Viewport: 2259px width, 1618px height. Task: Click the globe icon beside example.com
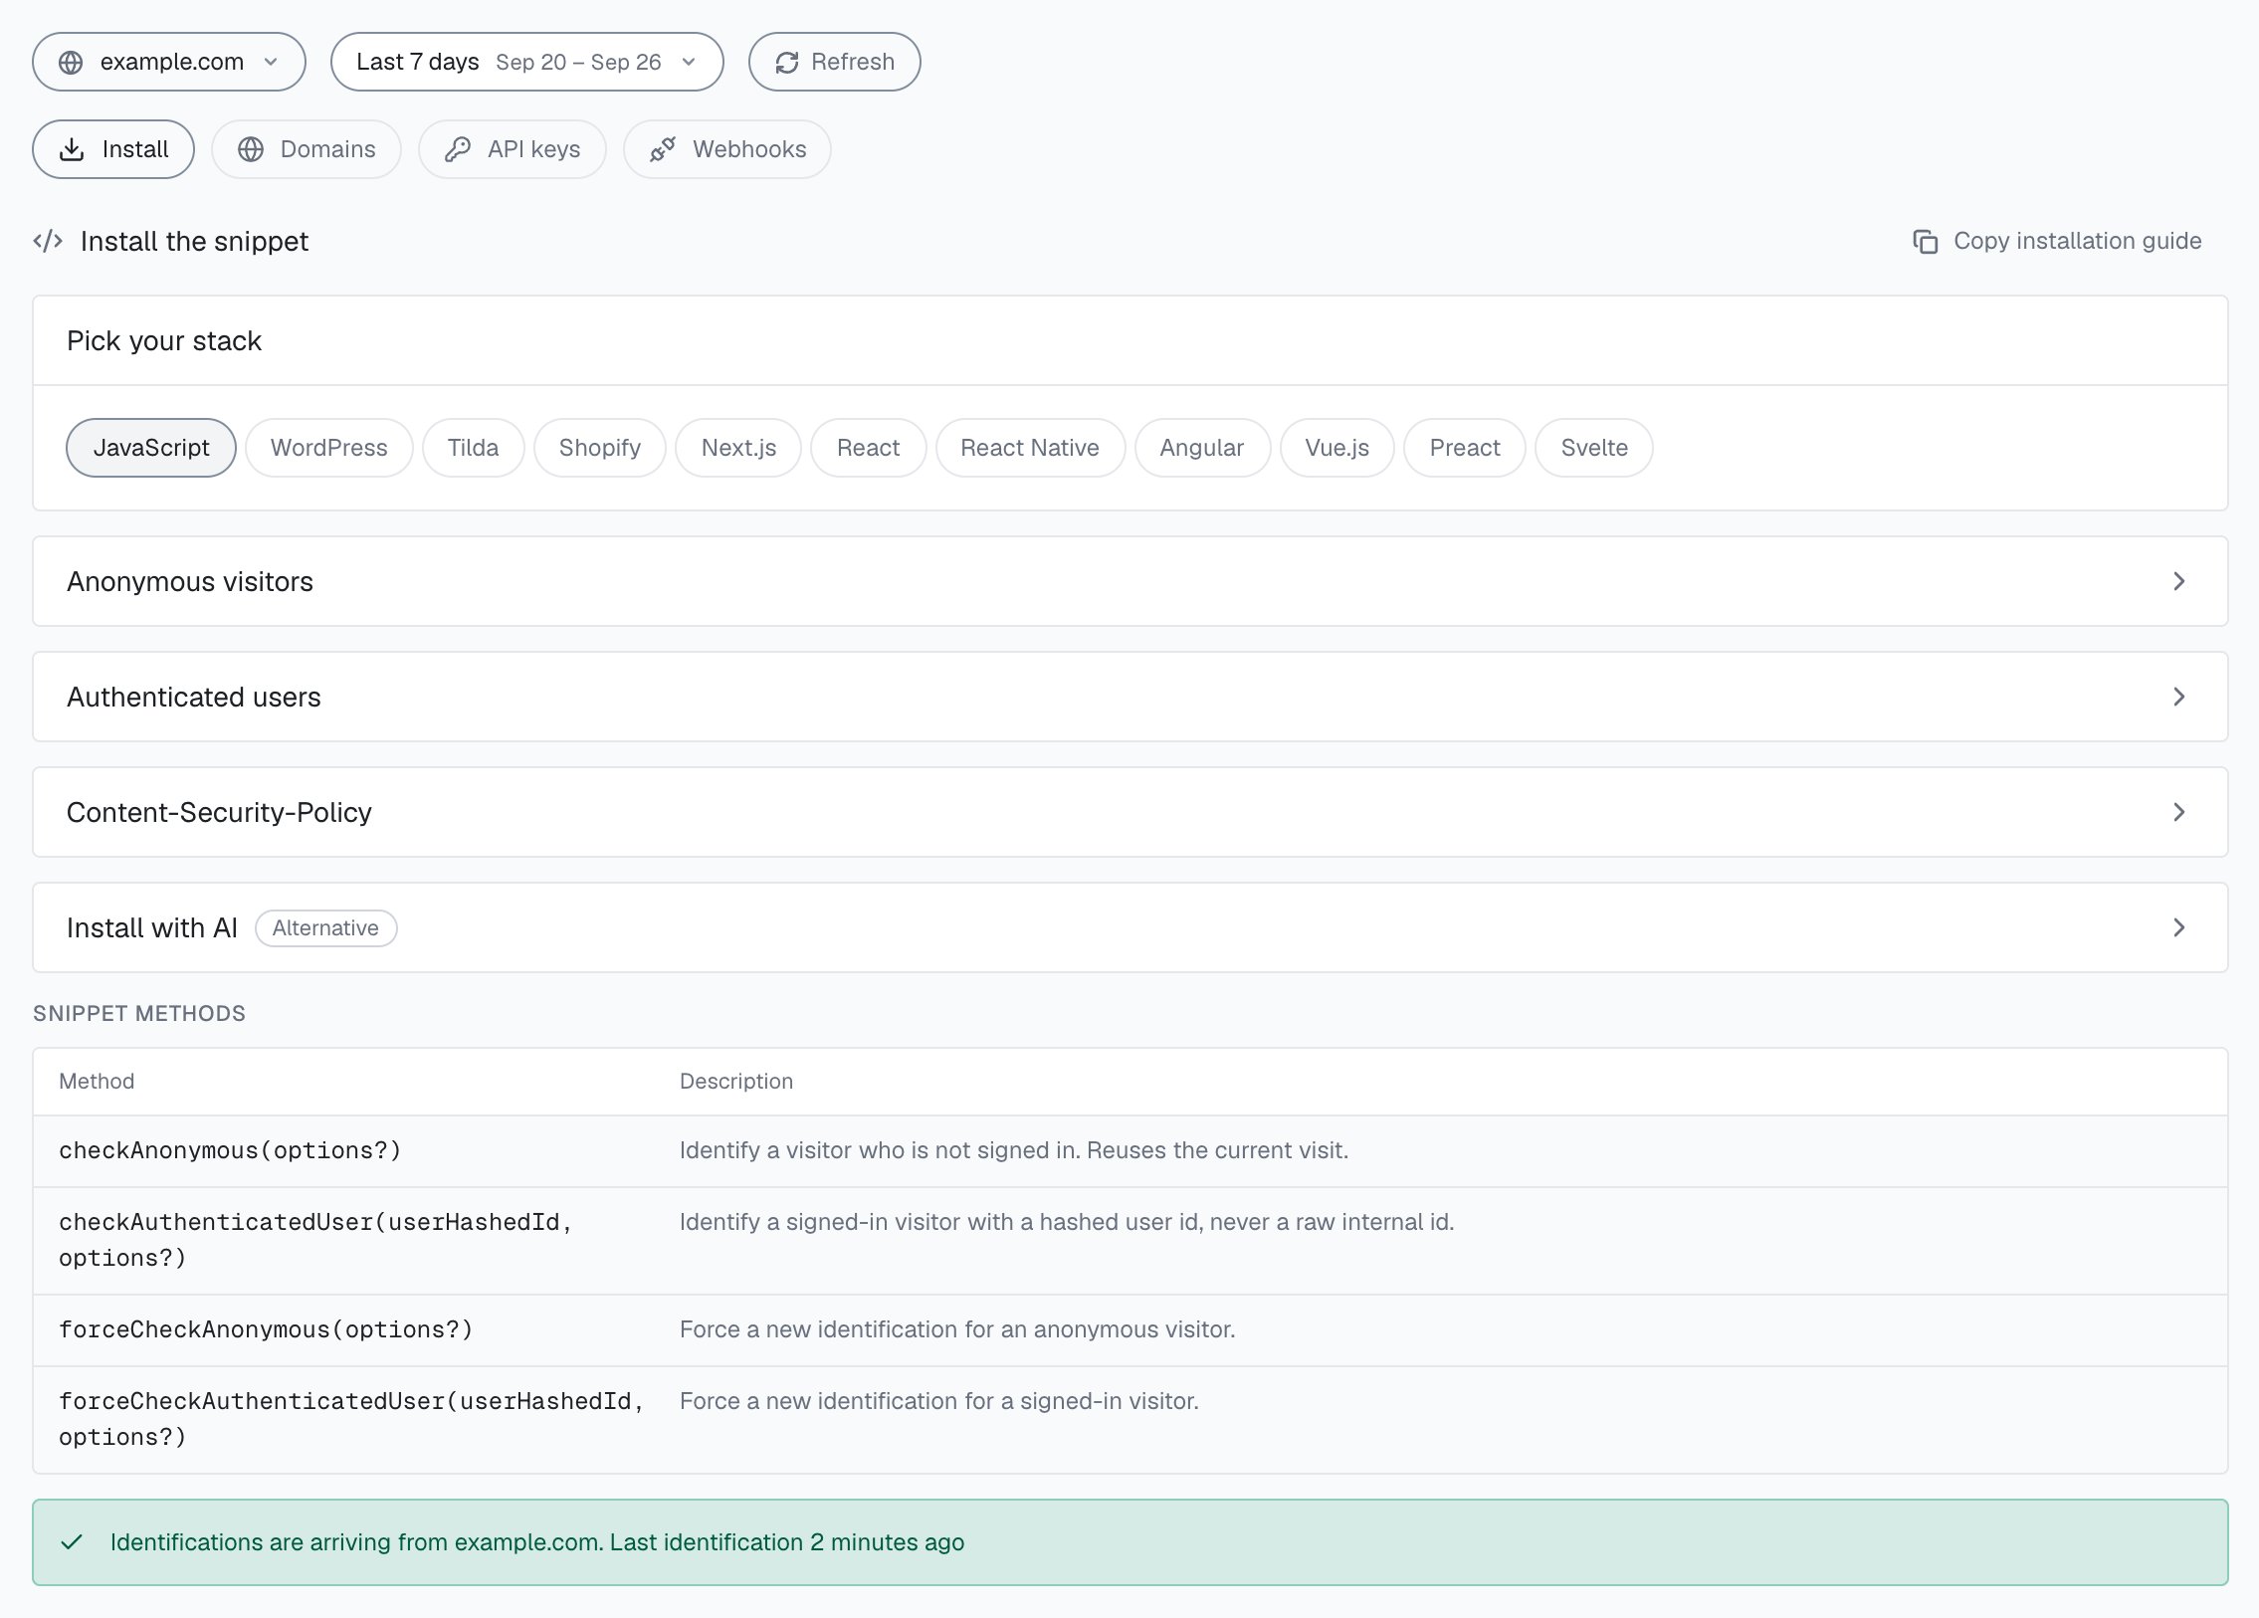click(71, 62)
